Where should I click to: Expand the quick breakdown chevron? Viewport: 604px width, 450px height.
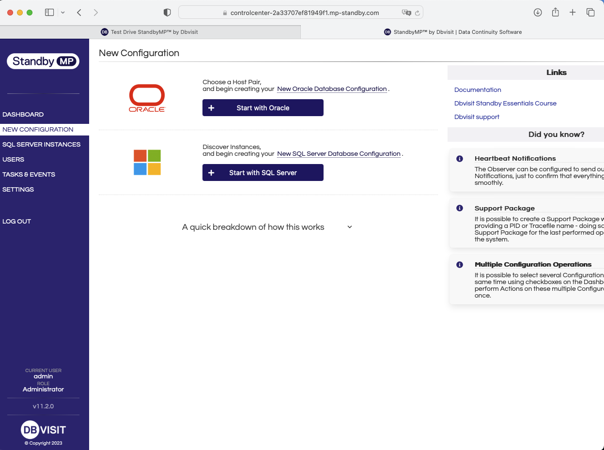[350, 227]
